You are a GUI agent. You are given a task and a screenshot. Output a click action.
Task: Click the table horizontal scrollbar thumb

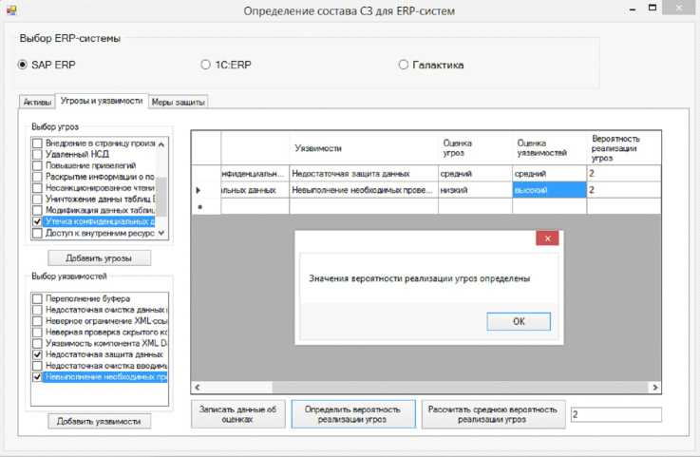pos(461,388)
